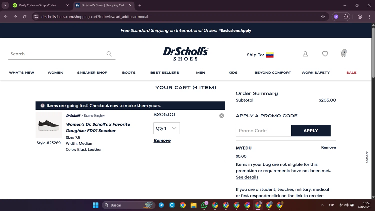Open the WOMEN menu
Image resolution: width=375 pixels, height=211 pixels.
(x=55, y=73)
